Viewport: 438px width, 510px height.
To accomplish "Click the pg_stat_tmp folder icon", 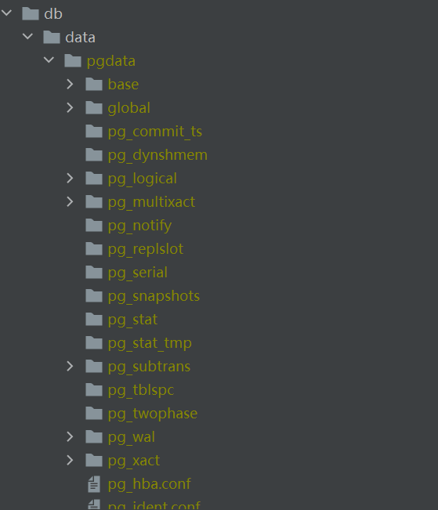I will pos(94,343).
